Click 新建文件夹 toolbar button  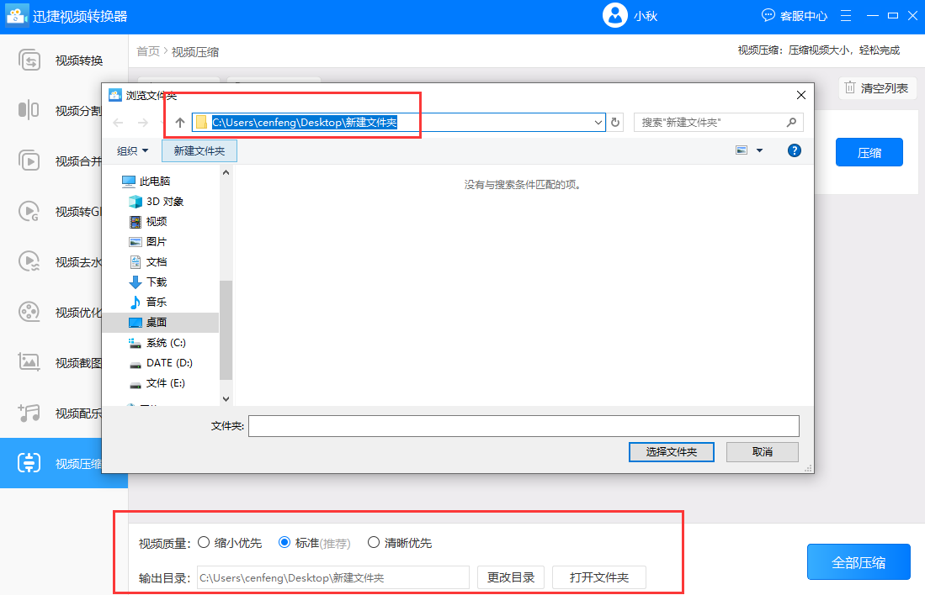click(x=199, y=150)
